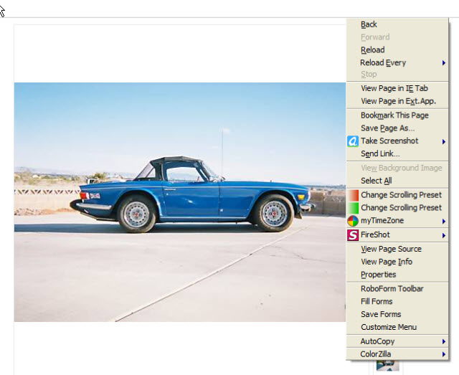This screenshot has width=459, height=375.
Task: Select Properties in the context menu
Action: pyautogui.click(x=378, y=275)
